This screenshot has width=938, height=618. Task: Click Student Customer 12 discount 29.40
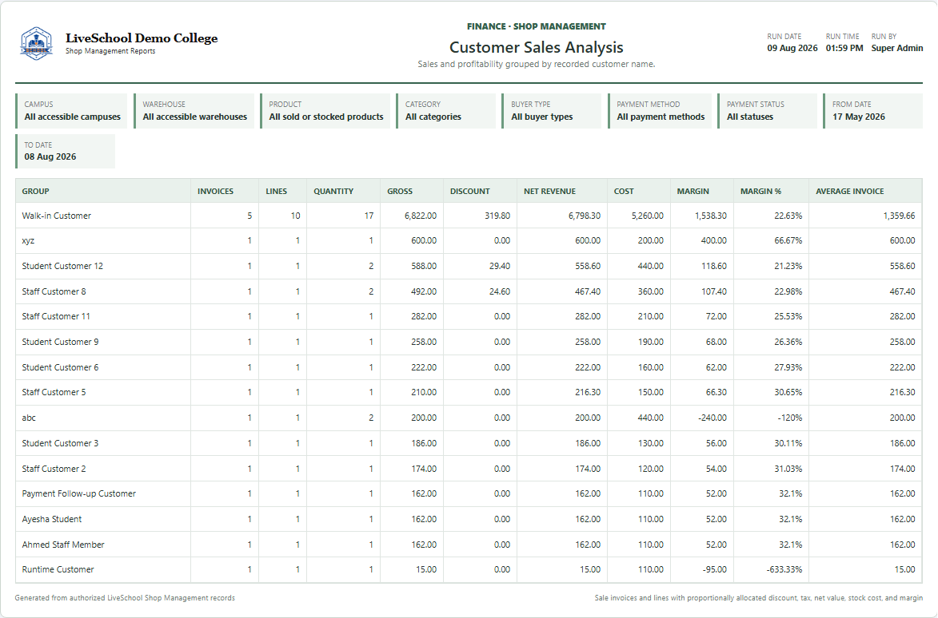[x=500, y=267]
